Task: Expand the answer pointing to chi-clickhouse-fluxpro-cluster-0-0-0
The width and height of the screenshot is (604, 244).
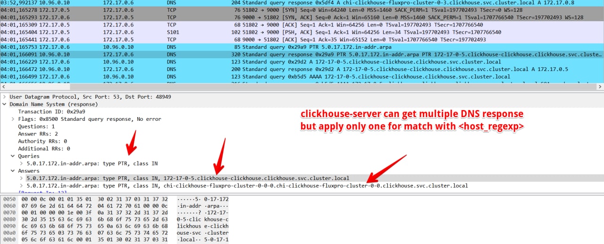Action: (x=21, y=186)
